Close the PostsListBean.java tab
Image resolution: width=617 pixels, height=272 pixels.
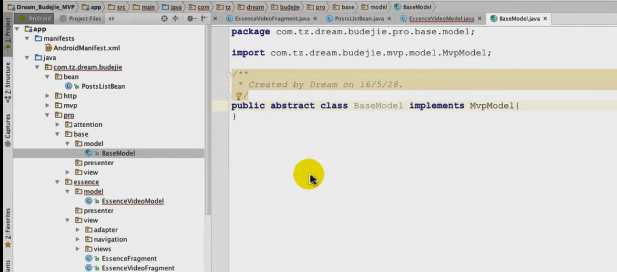pos(390,19)
